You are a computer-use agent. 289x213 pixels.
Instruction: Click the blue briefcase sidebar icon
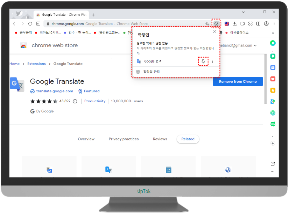[273, 67]
